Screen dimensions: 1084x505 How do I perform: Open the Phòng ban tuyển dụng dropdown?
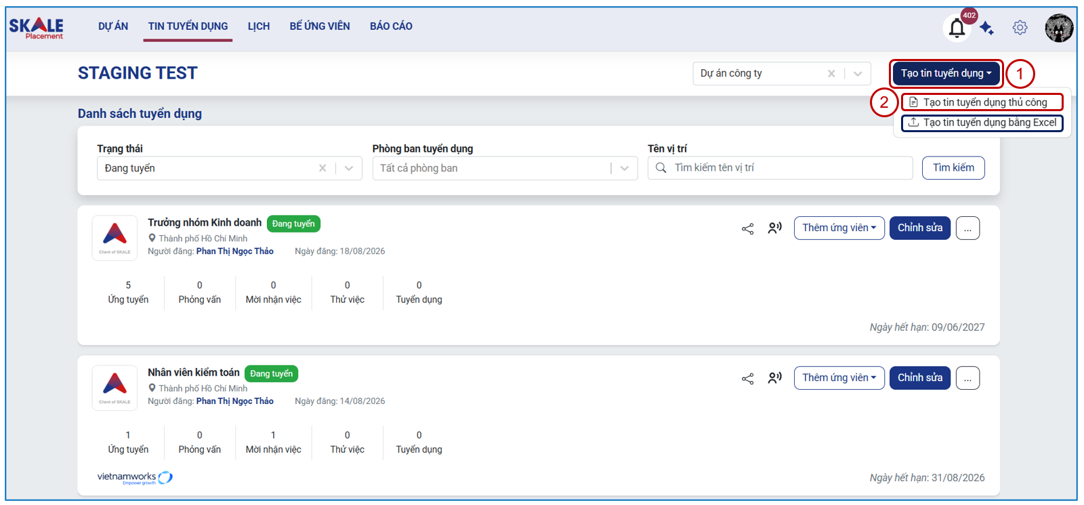(x=505, y=168)
